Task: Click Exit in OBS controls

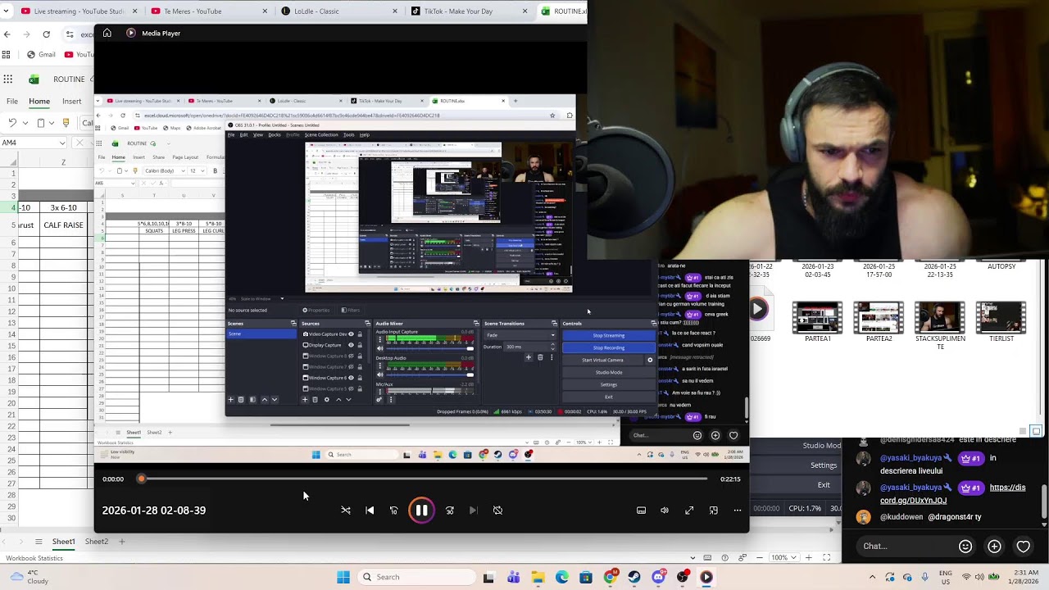Action: (x=824, y=484)
